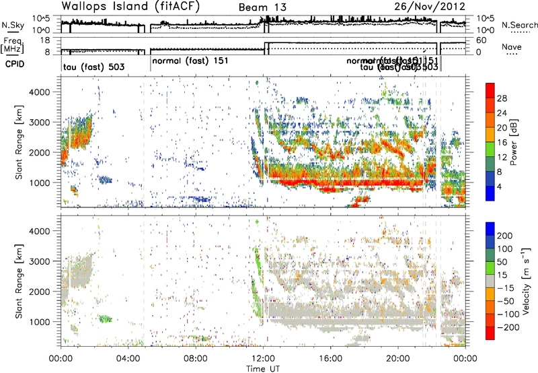Click the "Beam 13" label

point(262,7)
